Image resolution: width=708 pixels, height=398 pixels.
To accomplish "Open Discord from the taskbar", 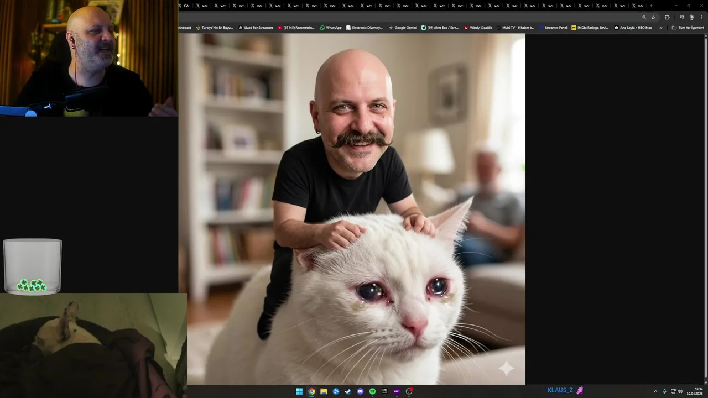I will pos(360,391).
